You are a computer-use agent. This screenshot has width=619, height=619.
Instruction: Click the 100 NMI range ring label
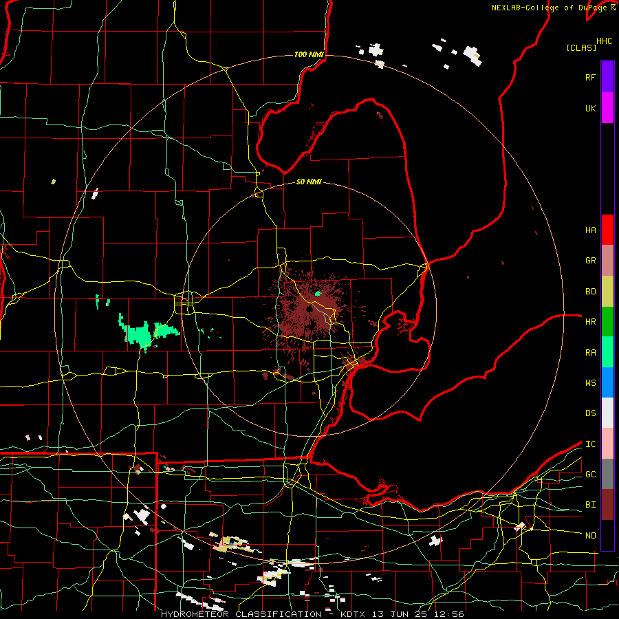pyautogui.click(x=309, y=54)
